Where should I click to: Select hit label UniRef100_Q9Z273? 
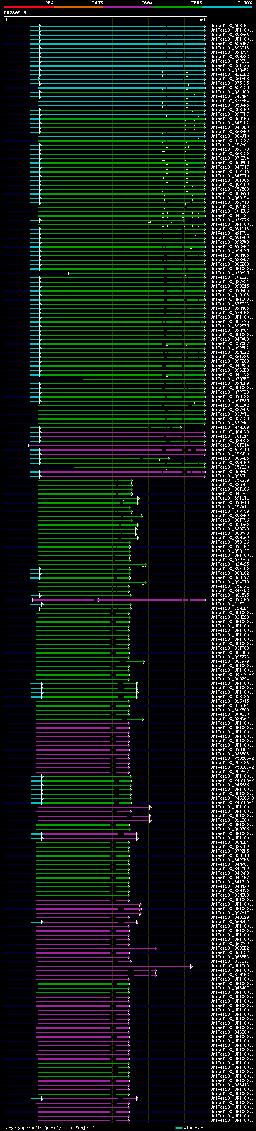[x=230, y=657]
